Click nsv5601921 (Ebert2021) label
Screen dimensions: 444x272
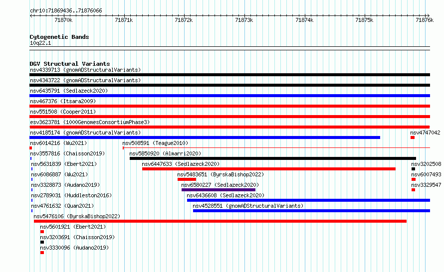tap(73, 227)
